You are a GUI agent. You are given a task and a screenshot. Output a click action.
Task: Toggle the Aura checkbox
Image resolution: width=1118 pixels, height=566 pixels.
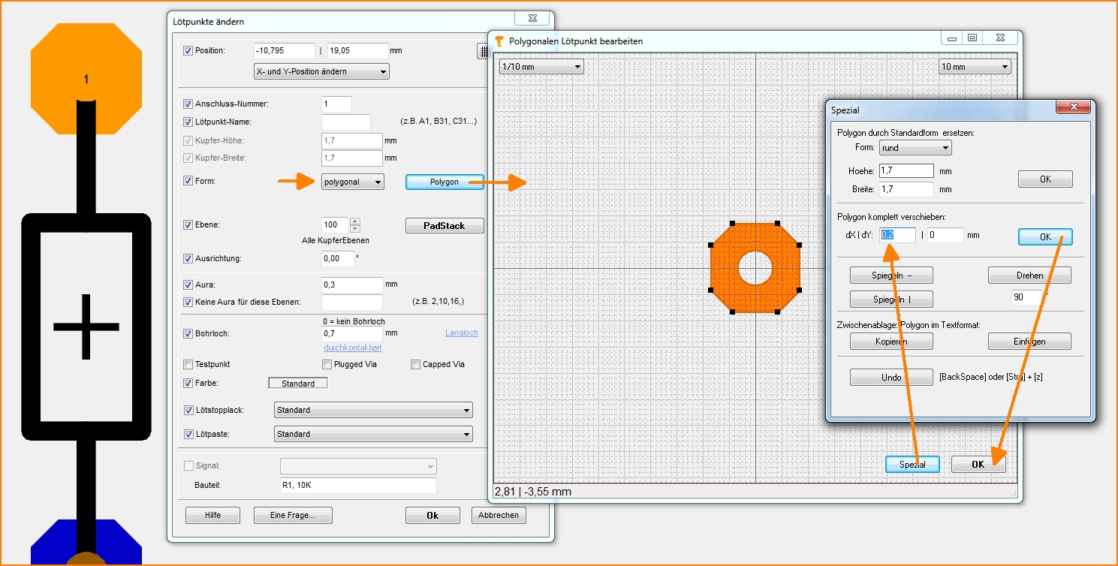pos(188,285)
